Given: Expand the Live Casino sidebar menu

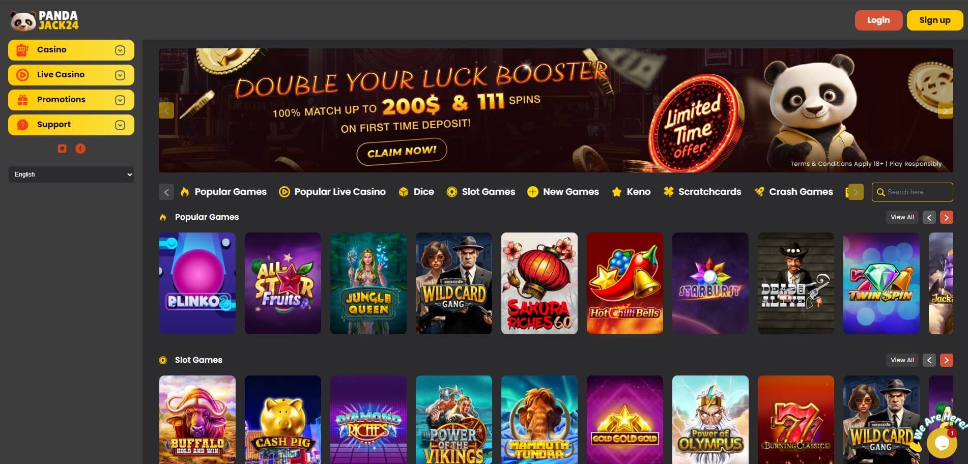Looking at the screenshot, I should pos(71,75).
